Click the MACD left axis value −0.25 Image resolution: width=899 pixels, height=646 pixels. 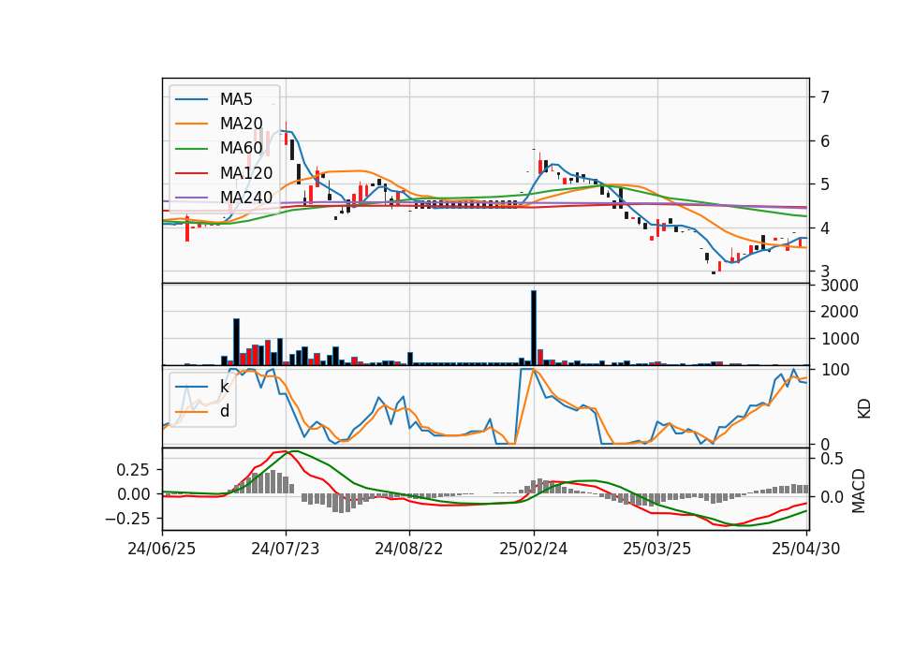coord(127,519)
